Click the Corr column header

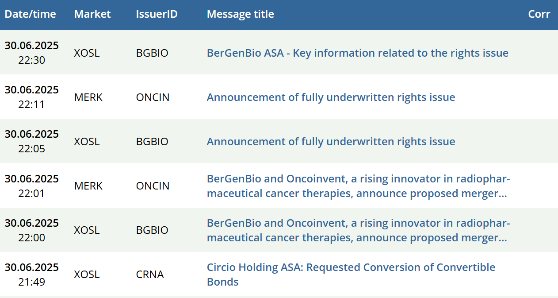point(539,14)
